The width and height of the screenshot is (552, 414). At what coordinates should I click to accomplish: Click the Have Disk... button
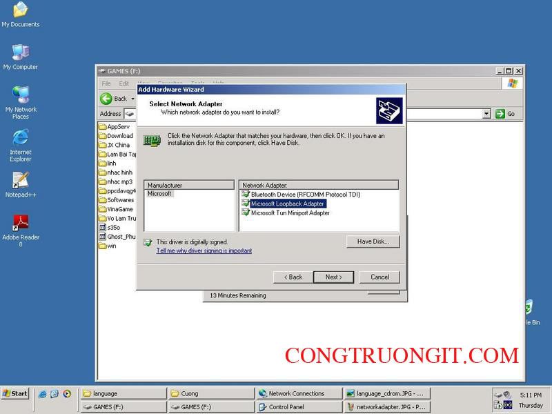pyautogui.click(x=373, y=241)
